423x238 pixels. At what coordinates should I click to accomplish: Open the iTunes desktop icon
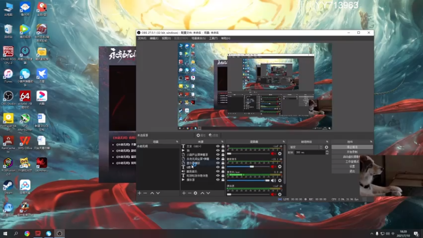[8, 76]
